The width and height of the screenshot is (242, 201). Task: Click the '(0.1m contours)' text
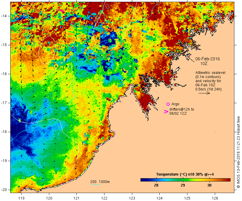click(208, 77)
